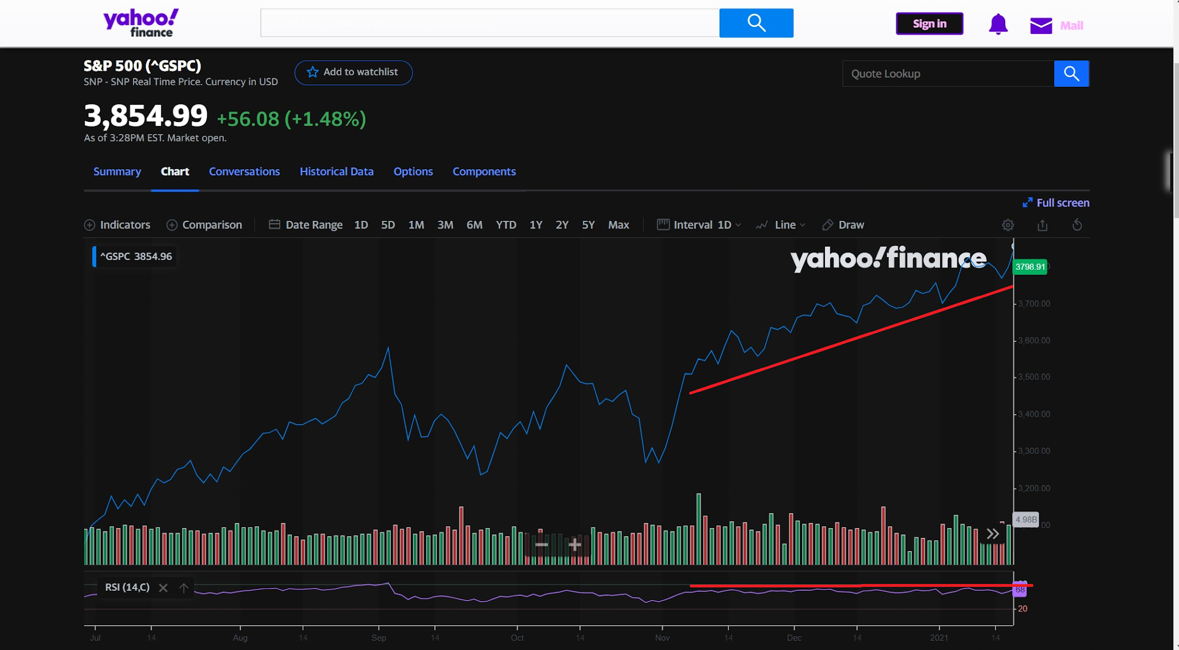Switch to the Historical Data tab
The image size is (1179, 650).
pos(336,171)
